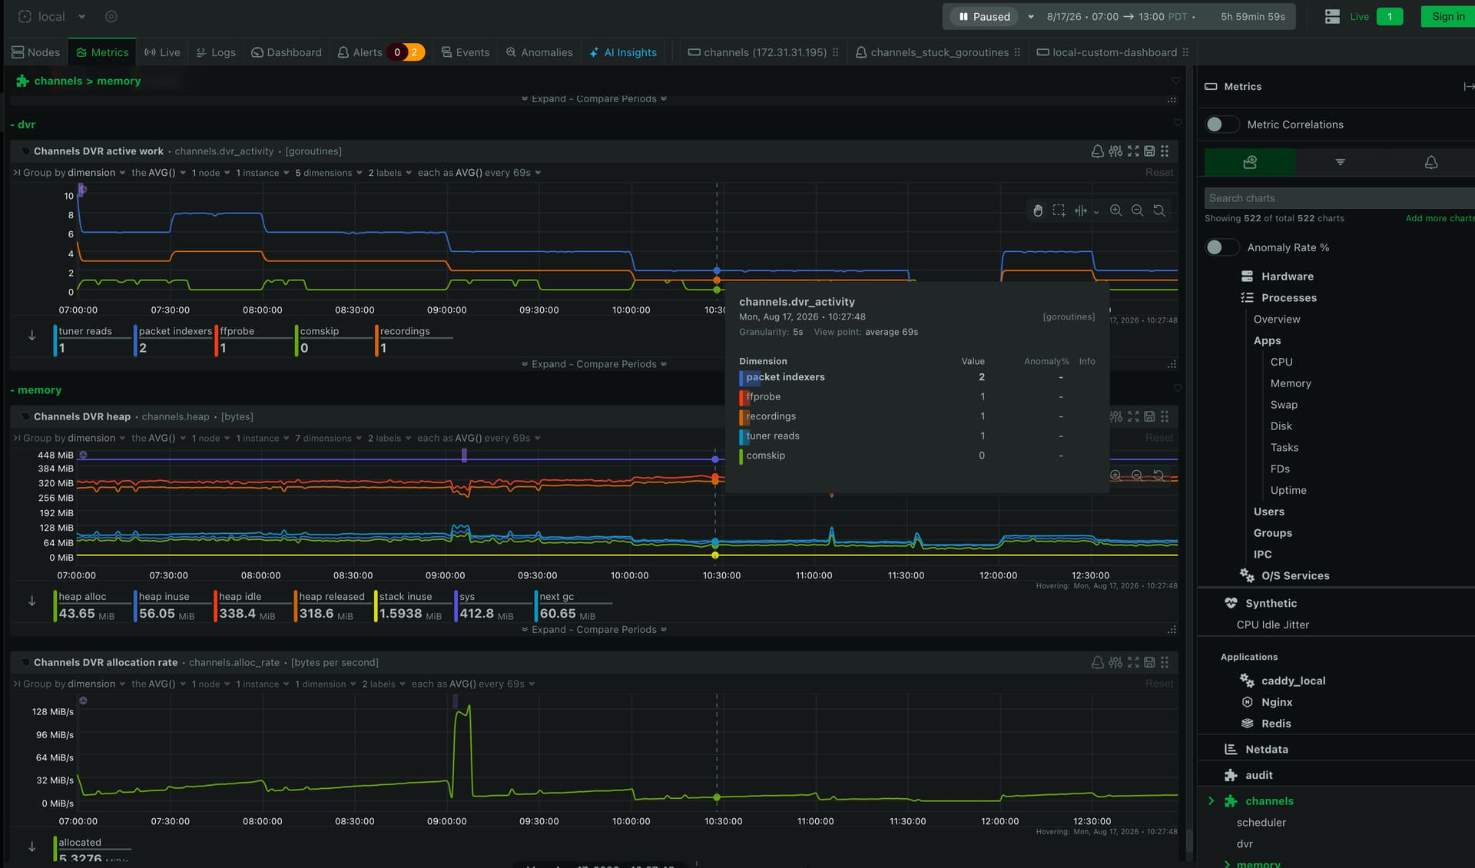Viewport: 1475px width, 868px height.
Task: Click the pan hand tool on the dvr_activity chart
Action: pos(1038,210)
